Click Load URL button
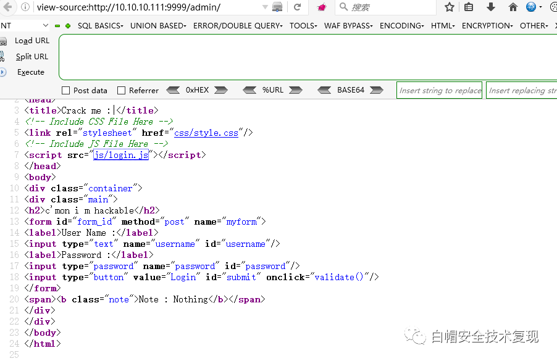Image resolution: width=557 pixels, height=361 pixels. click(x=32, y=41)
